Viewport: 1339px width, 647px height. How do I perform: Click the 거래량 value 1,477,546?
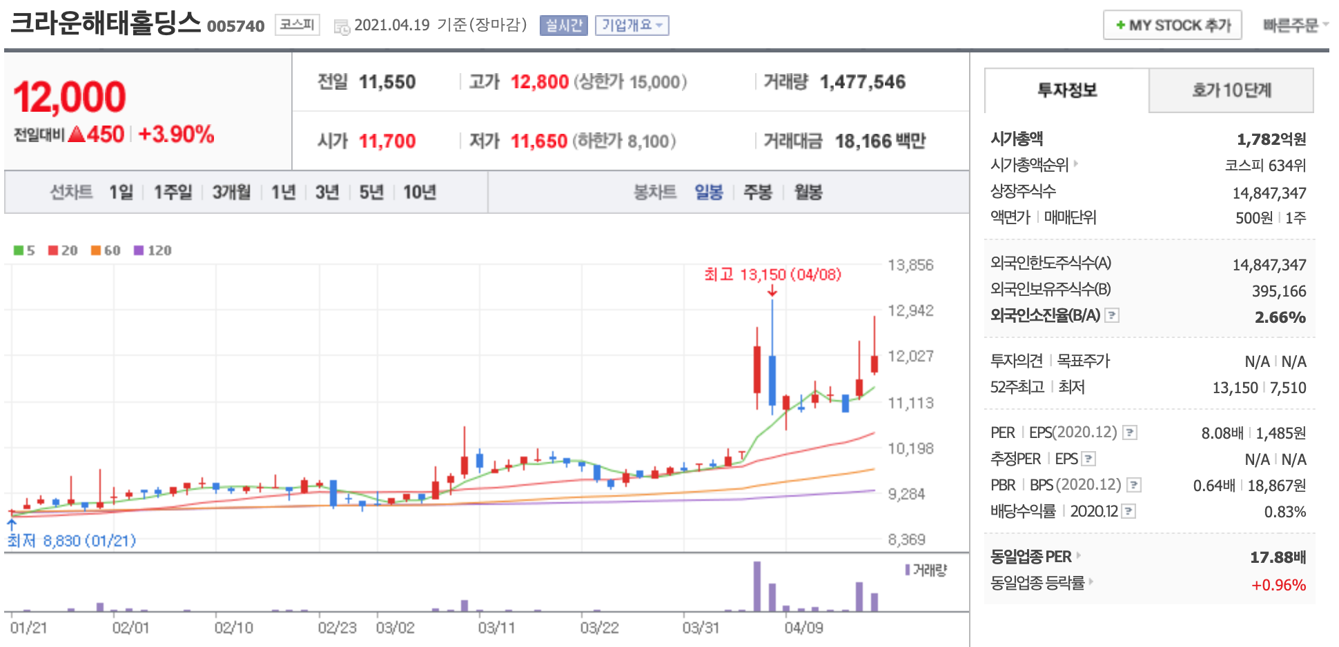[863, 82]
